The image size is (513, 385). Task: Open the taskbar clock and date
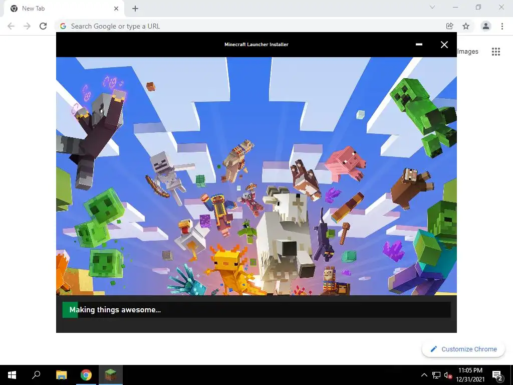click(470, 375)
